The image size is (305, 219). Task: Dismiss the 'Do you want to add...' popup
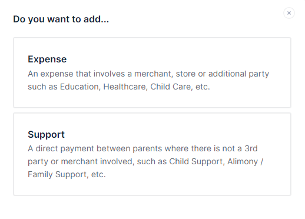289,13
